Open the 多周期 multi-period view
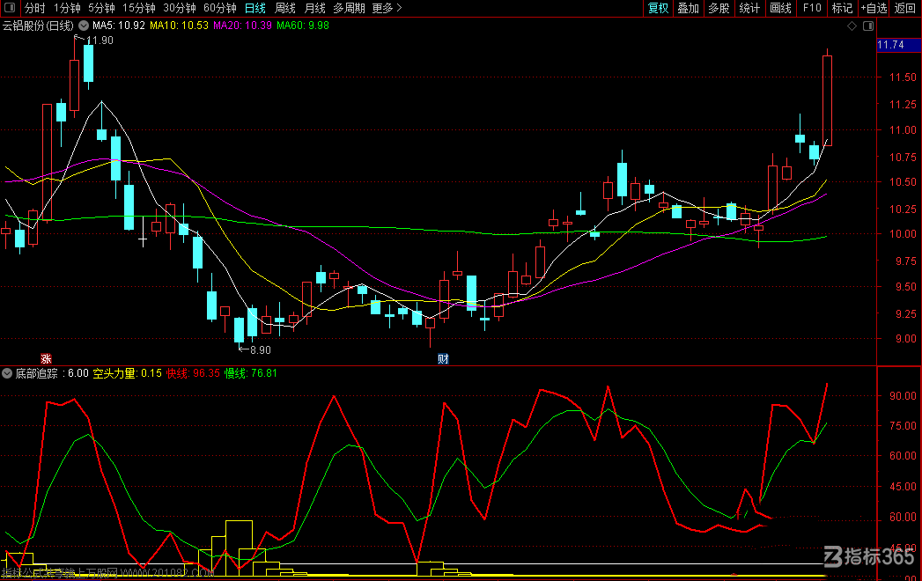 click(x=350, y=8)
